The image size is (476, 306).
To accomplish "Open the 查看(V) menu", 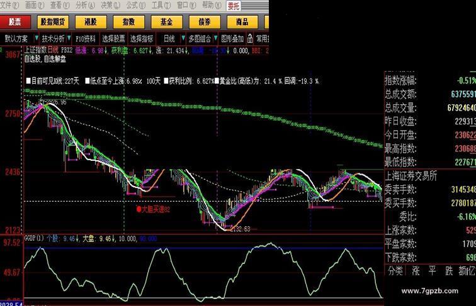I will pos(60,5).
